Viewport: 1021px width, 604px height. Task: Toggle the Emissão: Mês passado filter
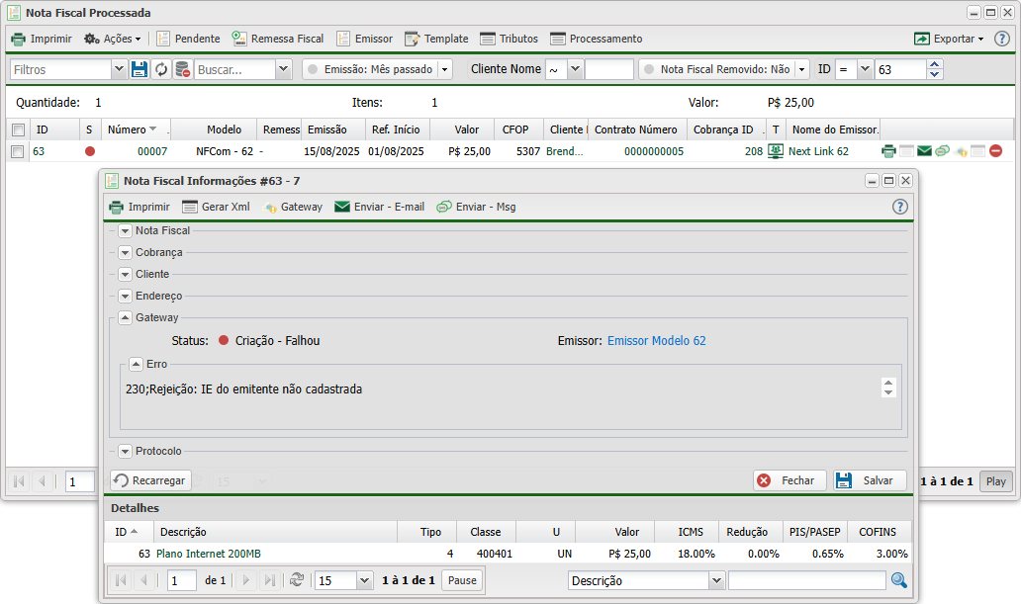pos(313,69)
